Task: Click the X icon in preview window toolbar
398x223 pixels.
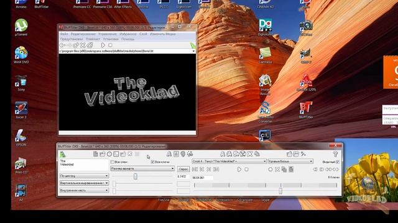Action: [83, 45]
